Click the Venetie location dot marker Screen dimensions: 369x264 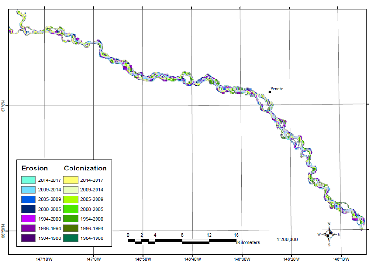coord(270,92)
